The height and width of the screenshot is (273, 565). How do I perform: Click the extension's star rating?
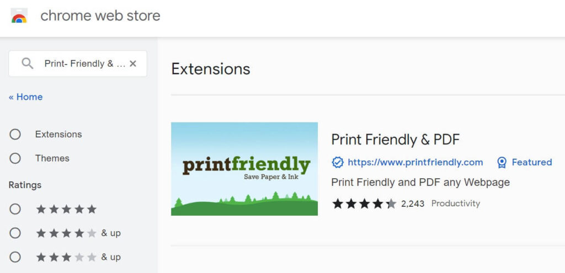coord(364,204)
